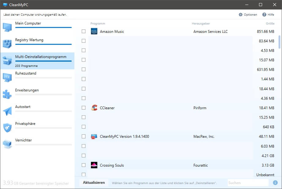The width and height of the screenshot is (282, 189).
Task: Click the CCleaner program icon
Action: [x=94, y=108]
